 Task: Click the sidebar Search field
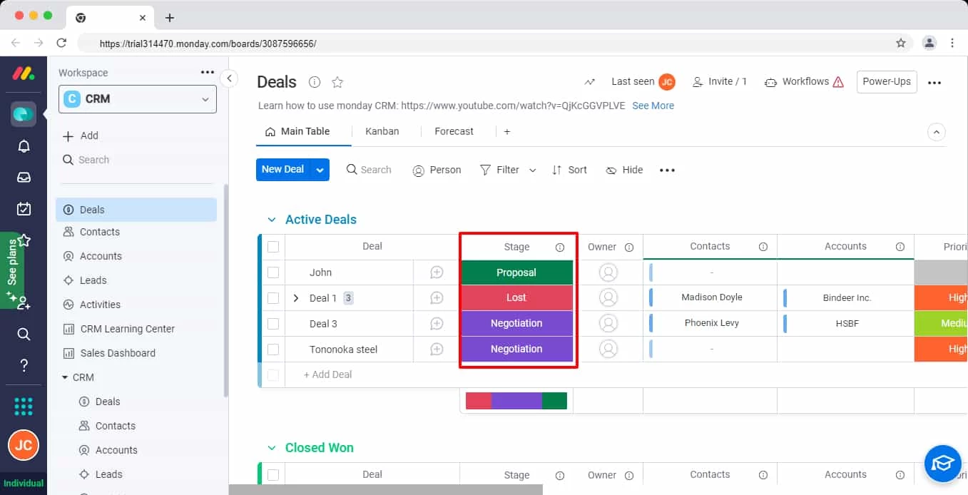86,160
